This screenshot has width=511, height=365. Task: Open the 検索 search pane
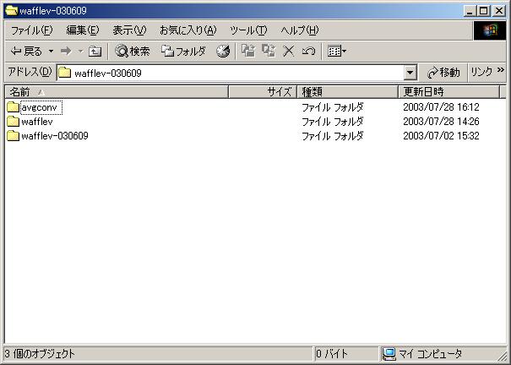click(x=133, y=52)
